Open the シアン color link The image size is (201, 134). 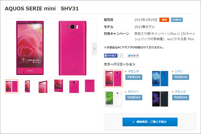[179, 71]
